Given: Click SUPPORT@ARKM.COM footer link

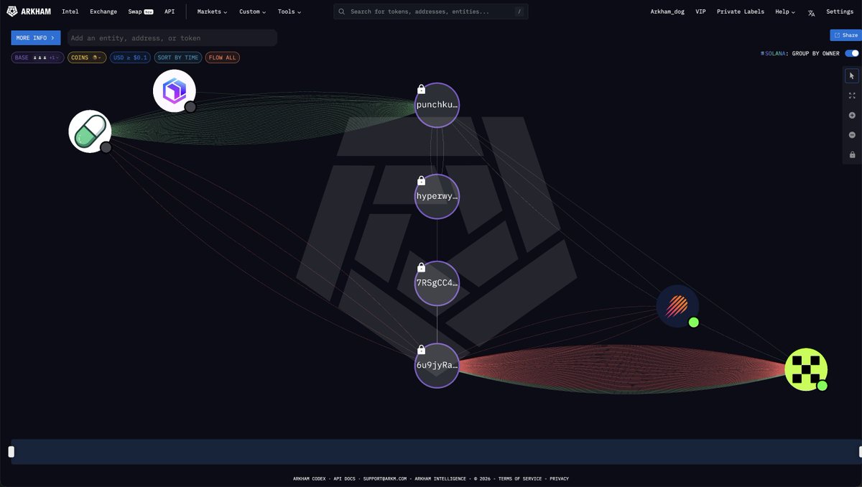Looking at the screenshot, I should point(385,478).
